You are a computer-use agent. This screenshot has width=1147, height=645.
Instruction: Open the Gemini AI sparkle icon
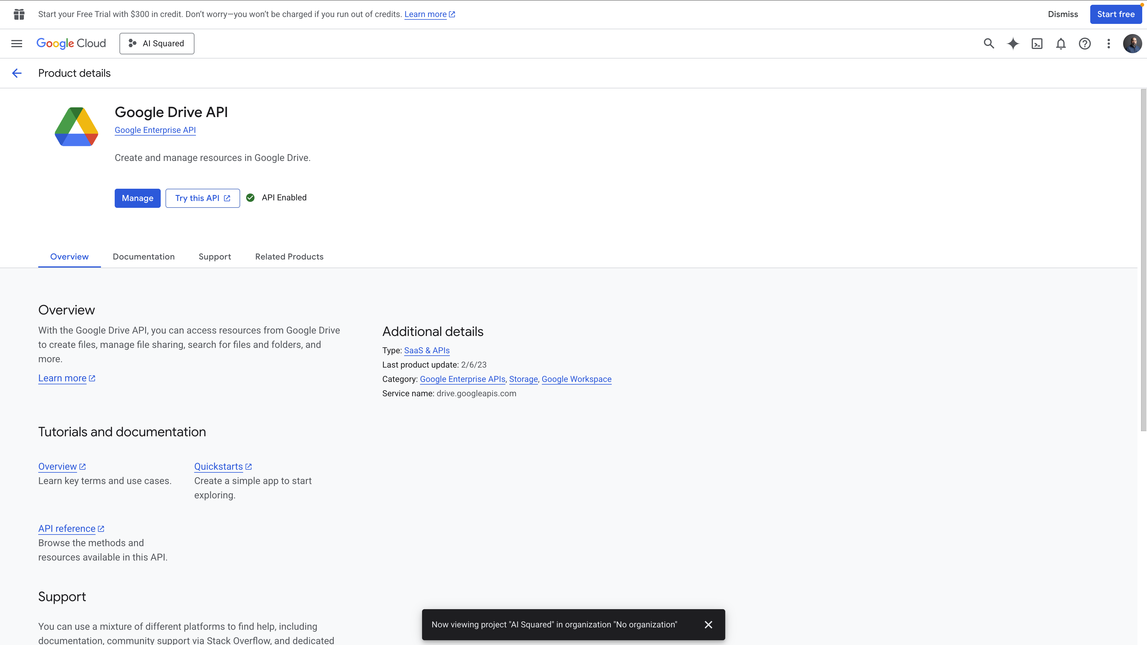1013,44
